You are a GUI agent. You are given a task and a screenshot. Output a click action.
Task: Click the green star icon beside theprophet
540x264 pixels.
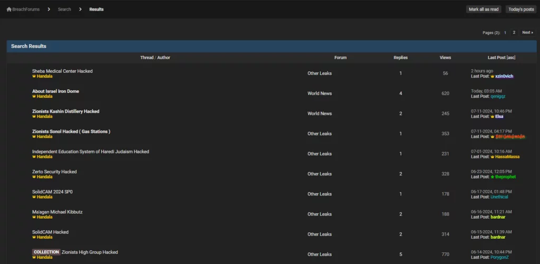493,177
